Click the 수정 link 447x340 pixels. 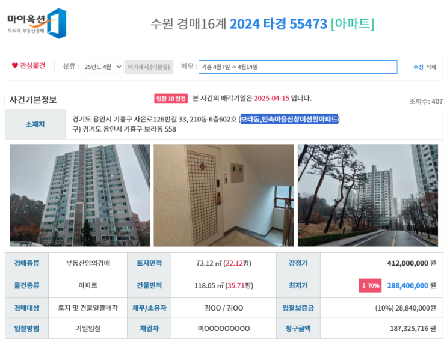418,67
